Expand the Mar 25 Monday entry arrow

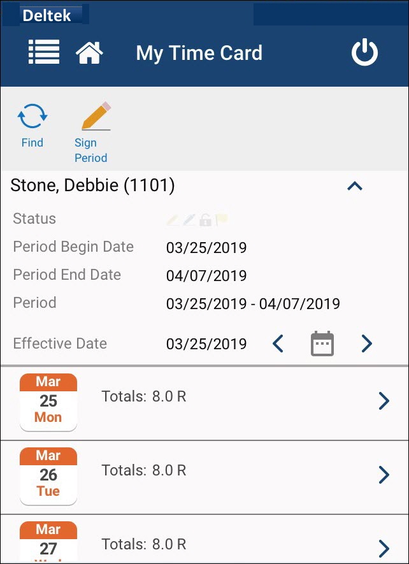click(x=384, y=401)
